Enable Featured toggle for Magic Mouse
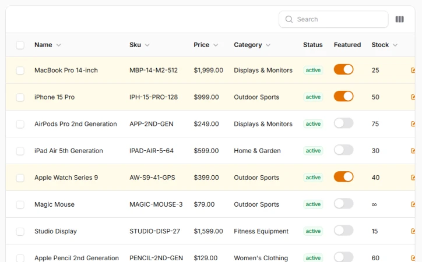Viewport: 422px width, 262px height. [x=344, y=204]
